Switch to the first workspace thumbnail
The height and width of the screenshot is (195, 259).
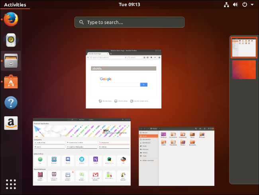point(244,48)
